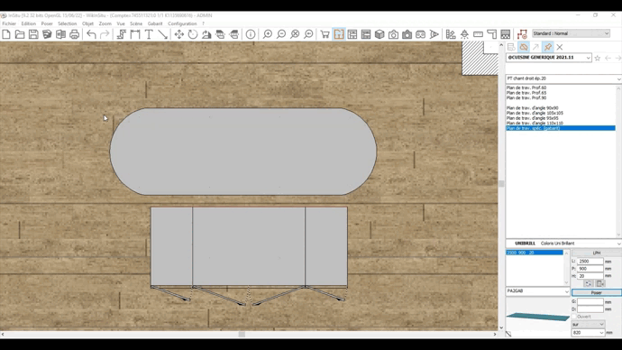Viewport: 622px width, 350px height.
Task: Select Plan de trav. Prof.65 item
Action: coord(526,93)
